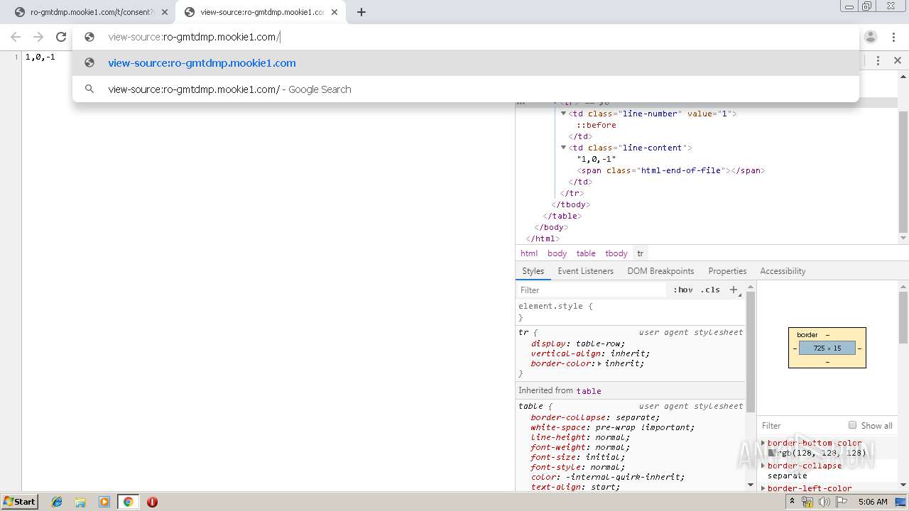Click the volume speaker tray icon
This screenshot has width=909, height=511.
click(824, 502)
